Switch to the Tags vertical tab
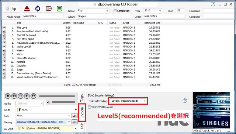The height and width of the screenshot is (134, 236). coord(82,98)
